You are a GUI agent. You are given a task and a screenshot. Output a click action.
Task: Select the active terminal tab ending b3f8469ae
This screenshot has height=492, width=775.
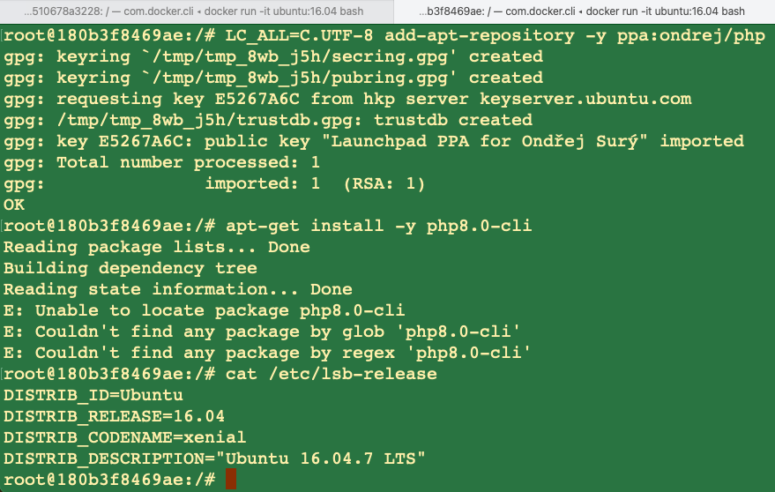tap(581, 11)
